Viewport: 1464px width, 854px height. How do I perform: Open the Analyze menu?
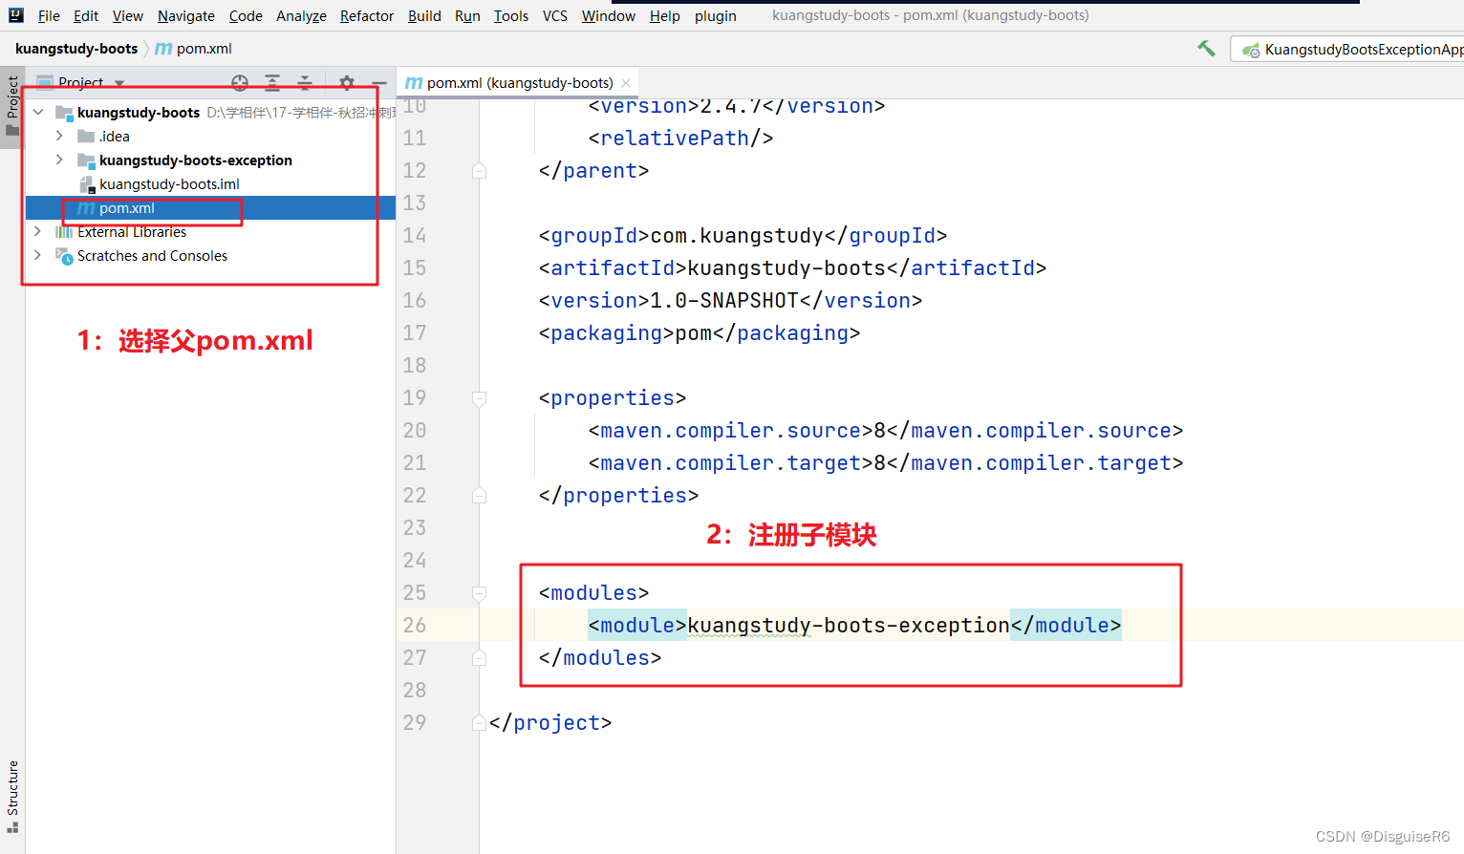pos(301,15)
